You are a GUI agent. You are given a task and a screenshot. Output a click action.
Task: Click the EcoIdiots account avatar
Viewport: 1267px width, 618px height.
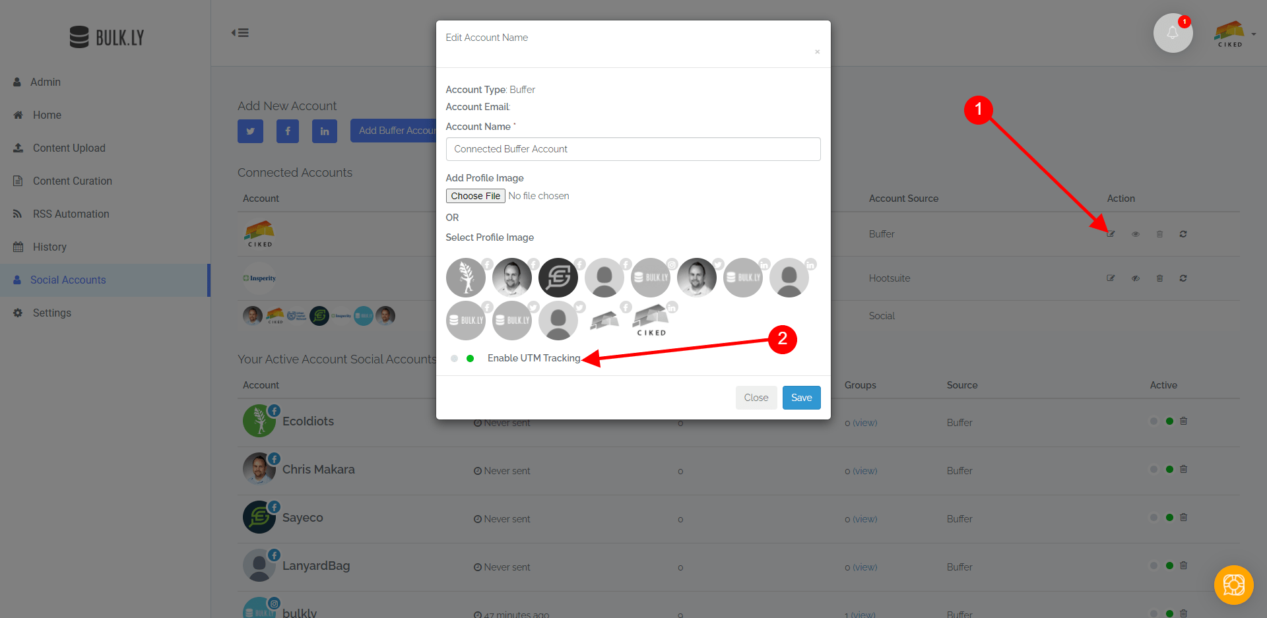point(259,421)
